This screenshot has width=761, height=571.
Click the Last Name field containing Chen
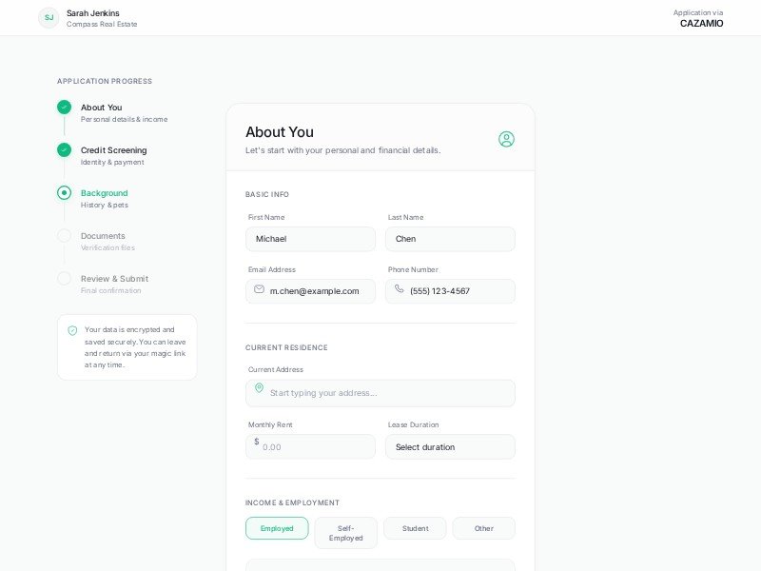point(450,239)
